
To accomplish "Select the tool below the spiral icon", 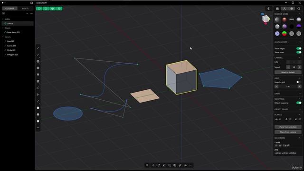I will click(38, 95).
